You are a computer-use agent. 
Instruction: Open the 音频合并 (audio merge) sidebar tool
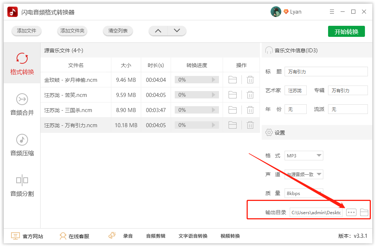click(x=22, y=104)
